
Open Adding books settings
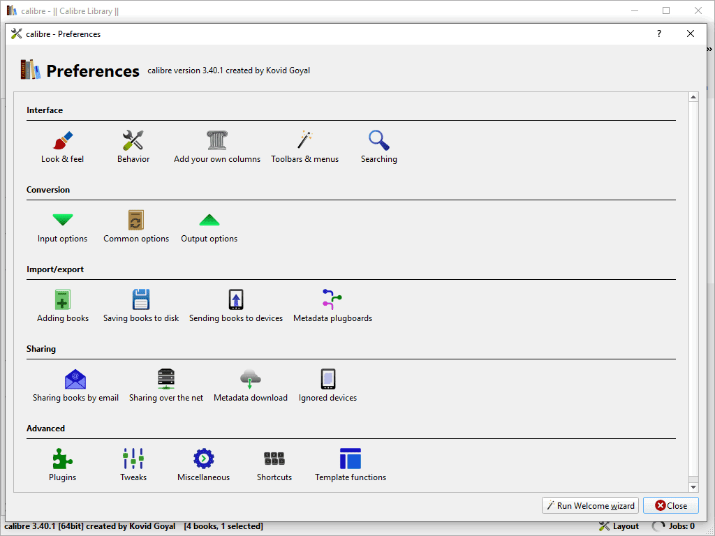point(62,306)
